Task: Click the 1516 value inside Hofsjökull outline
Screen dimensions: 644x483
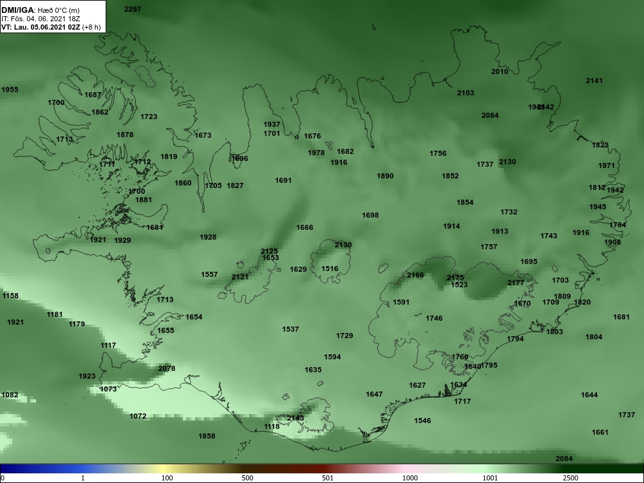Action: tap(330, 269)
